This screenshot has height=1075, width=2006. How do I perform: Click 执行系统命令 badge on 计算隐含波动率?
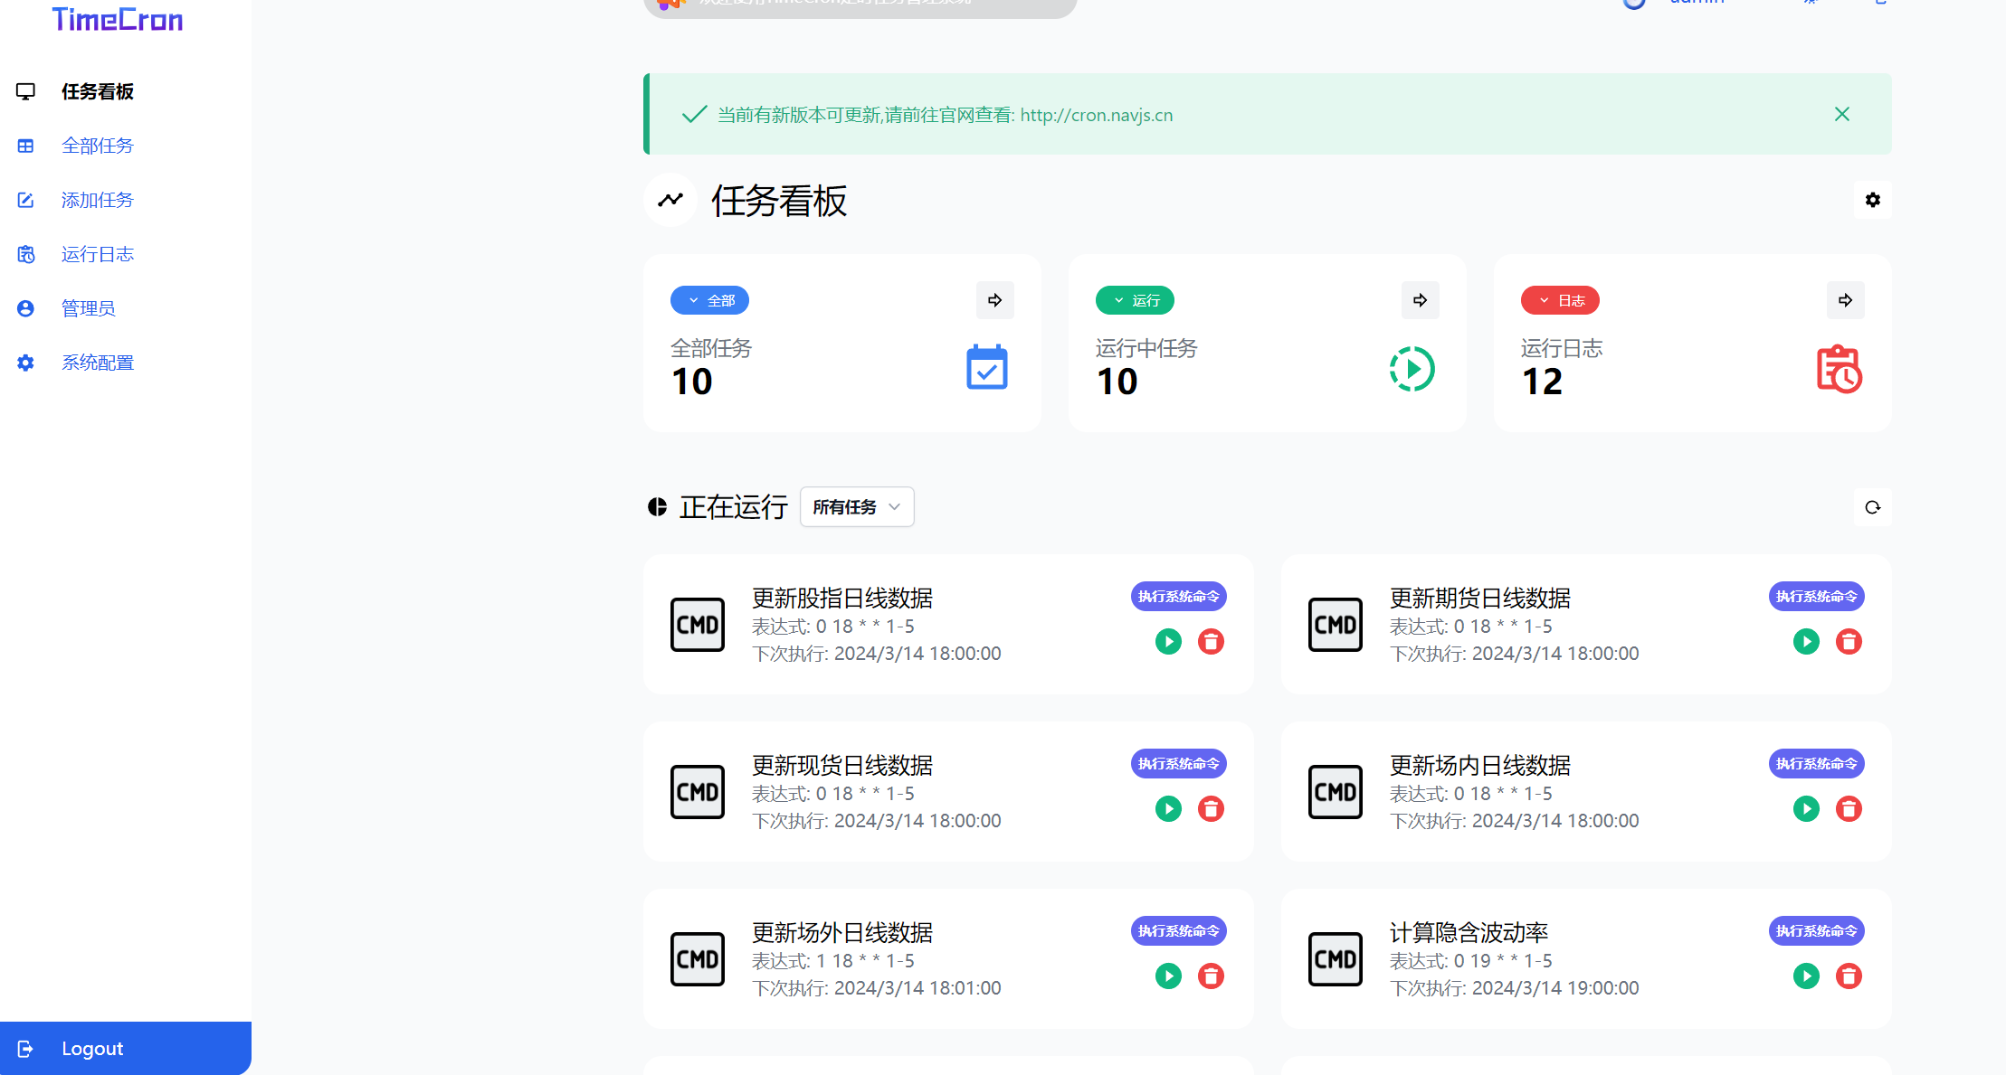tap(1816, 931)
